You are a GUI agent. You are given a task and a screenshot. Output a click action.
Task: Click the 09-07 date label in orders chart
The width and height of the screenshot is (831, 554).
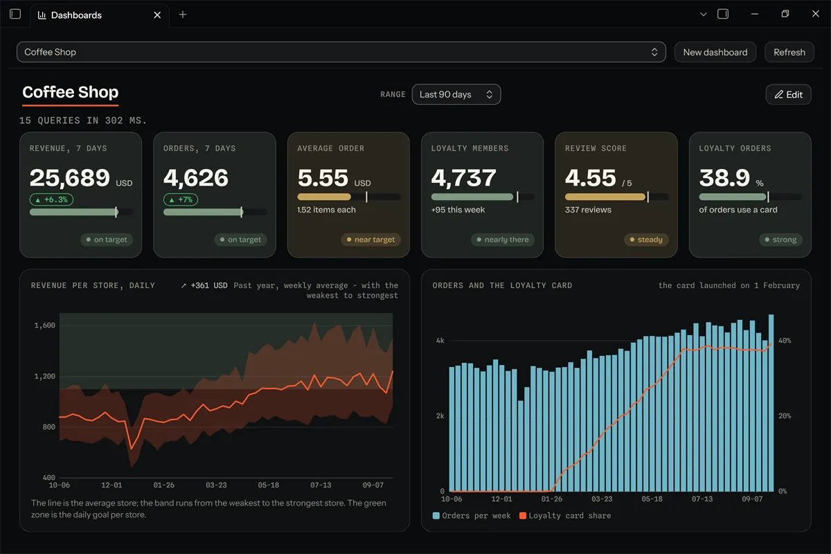tap(753, 499)
